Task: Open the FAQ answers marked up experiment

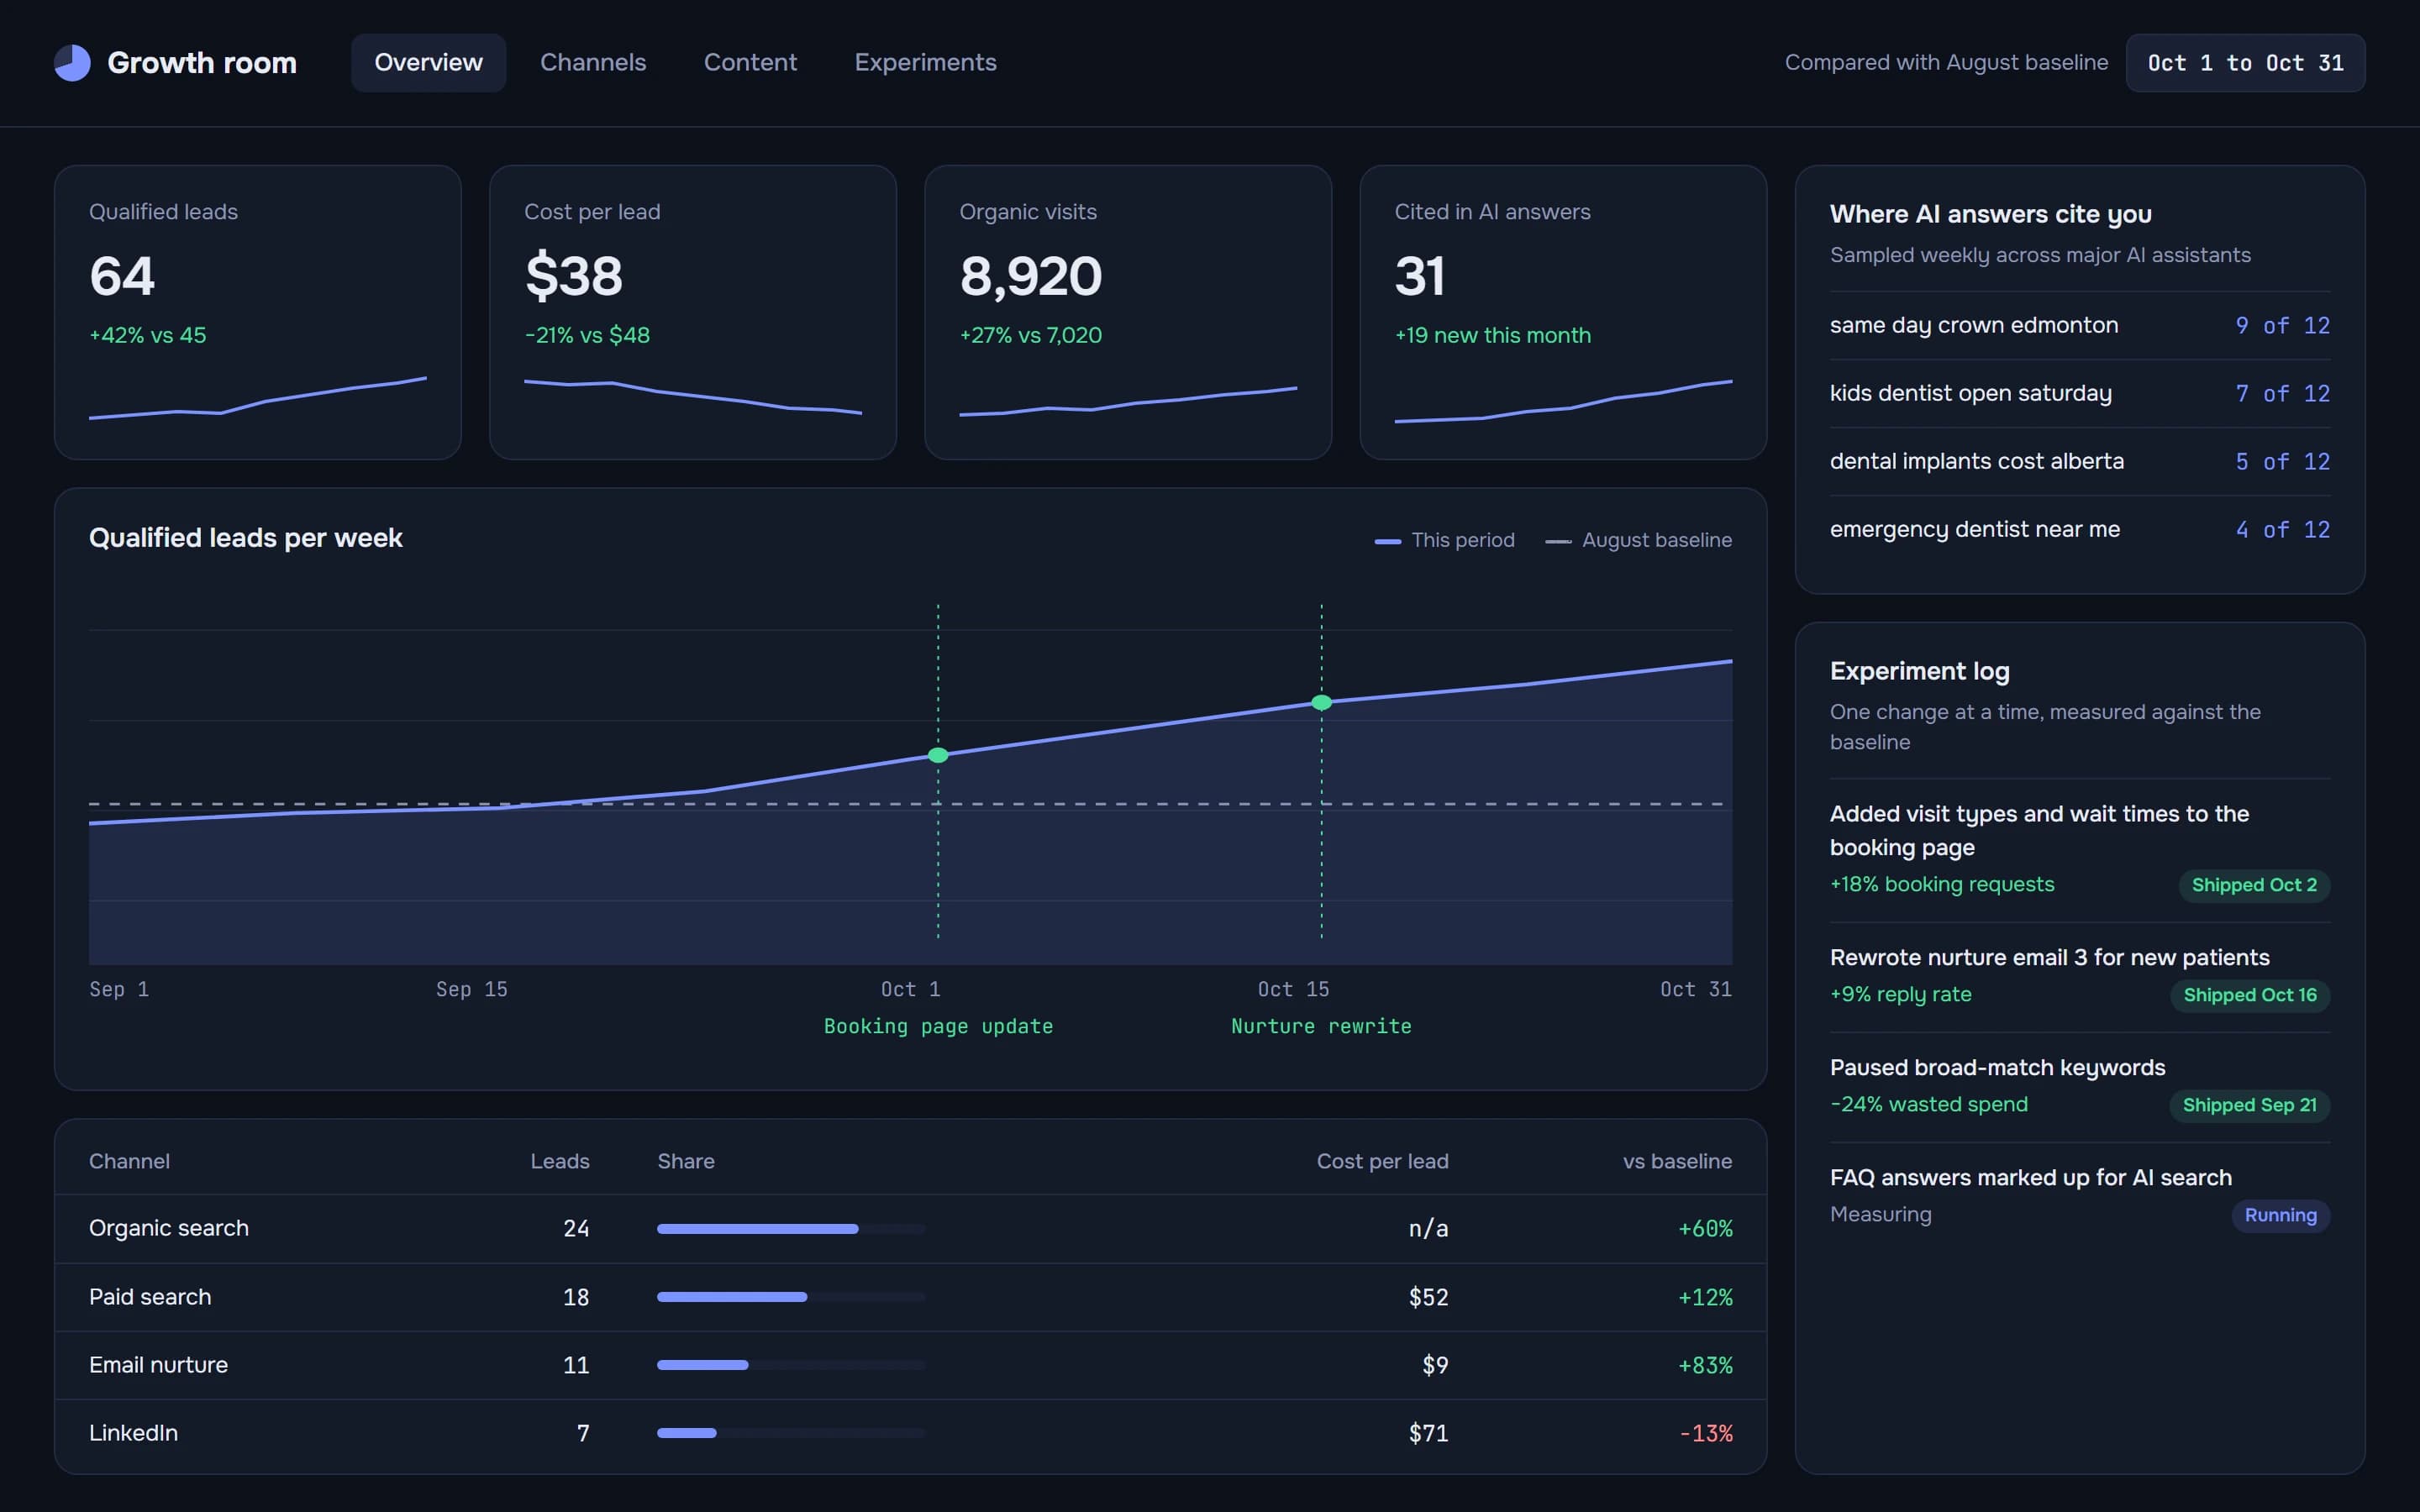Action: [x=2079, y=1197]
